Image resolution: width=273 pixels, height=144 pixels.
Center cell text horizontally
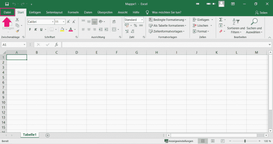click(x=89, y=29)
